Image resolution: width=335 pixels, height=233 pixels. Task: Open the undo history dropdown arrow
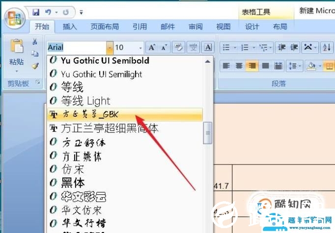(x=56, y=12)
